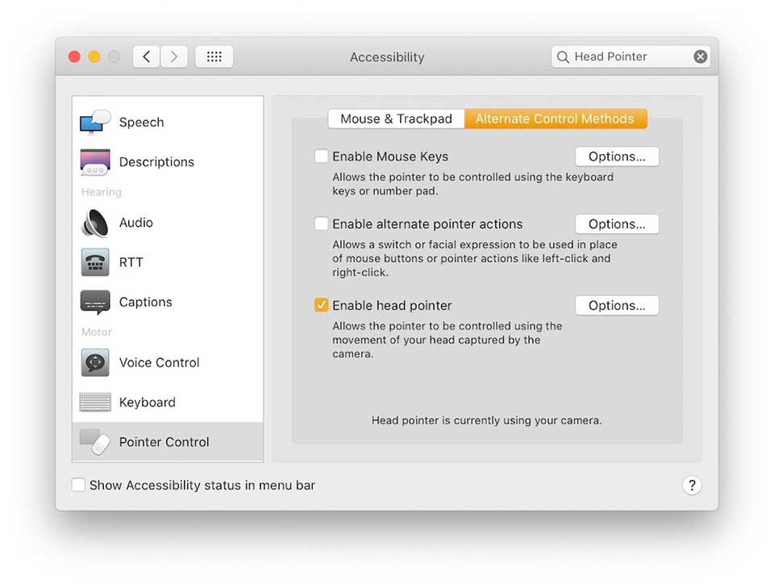Select Audio under the Hearing section

click(136, 223)
